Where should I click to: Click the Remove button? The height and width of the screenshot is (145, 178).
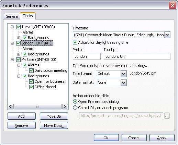pos(22,126)
